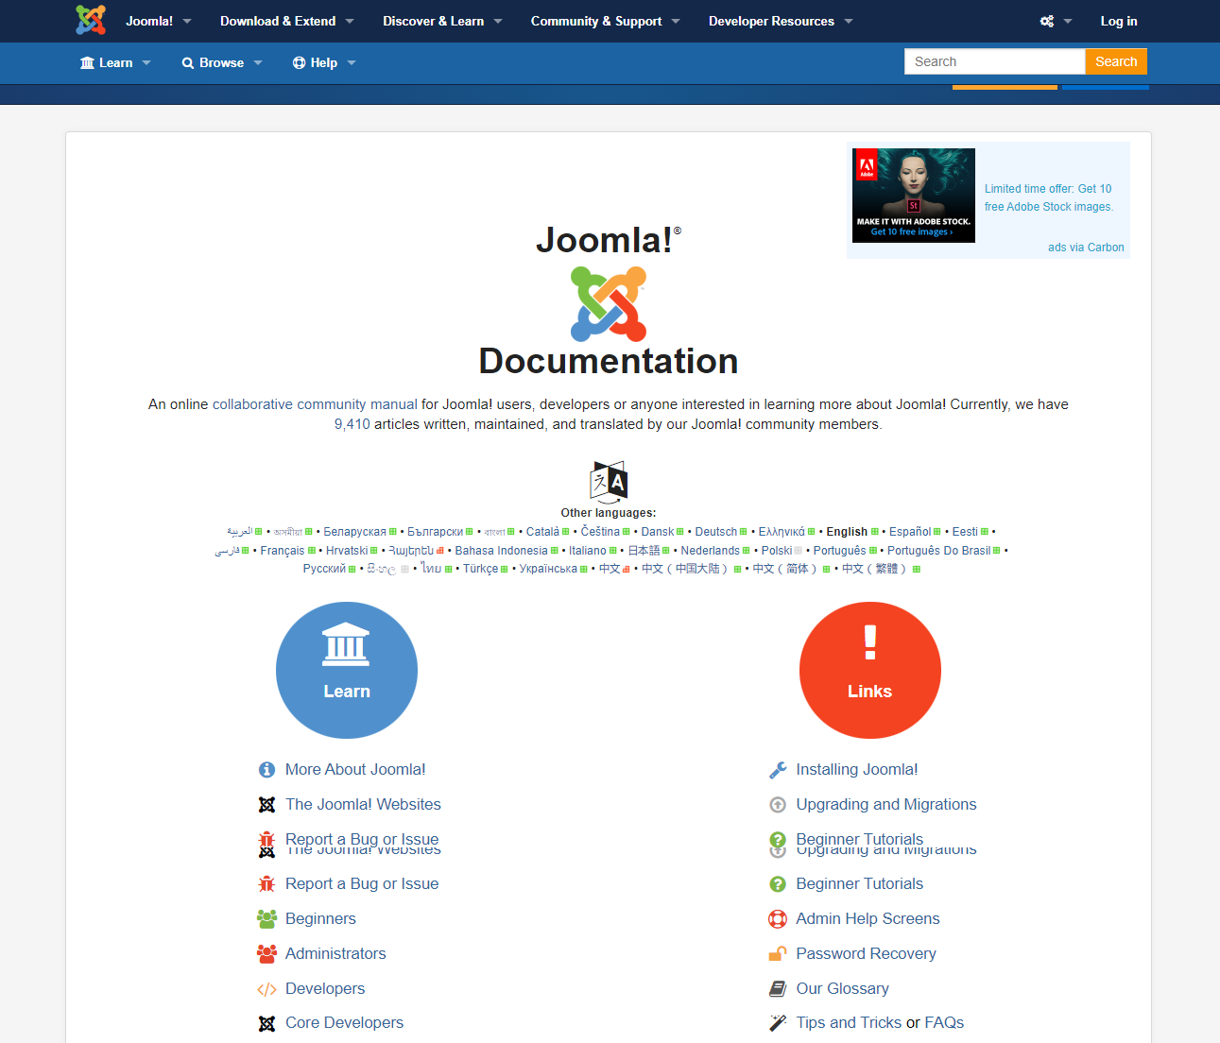Open More About Joomla! link
1220x1043 pixels.
[x=355, y=770]
